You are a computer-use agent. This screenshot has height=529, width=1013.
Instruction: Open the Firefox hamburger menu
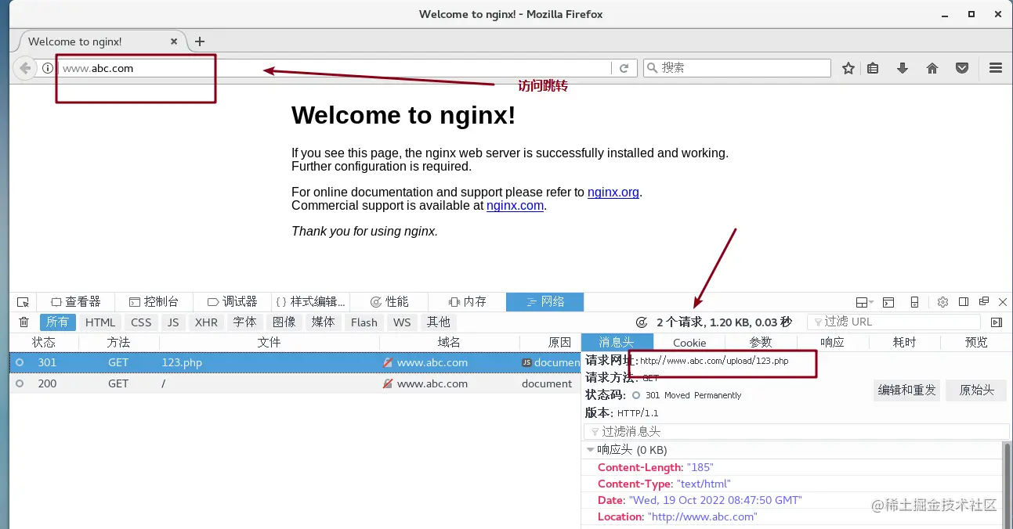click(x=996, y=68)
